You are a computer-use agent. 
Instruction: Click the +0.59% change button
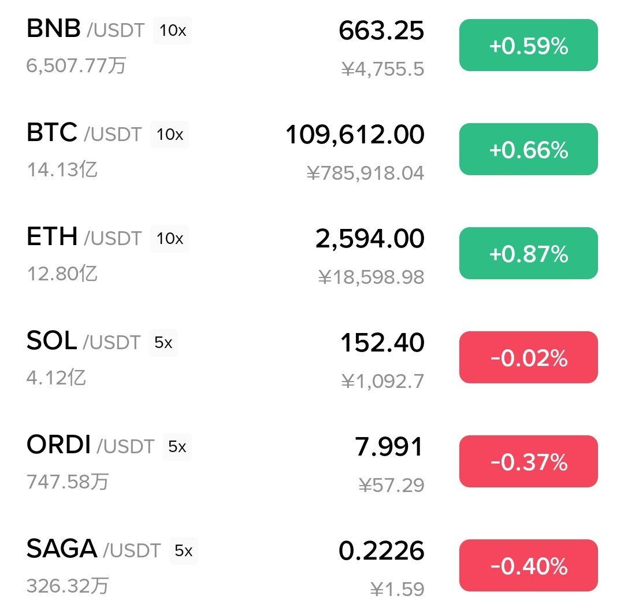pyautogui.click(x=528, y=45)
